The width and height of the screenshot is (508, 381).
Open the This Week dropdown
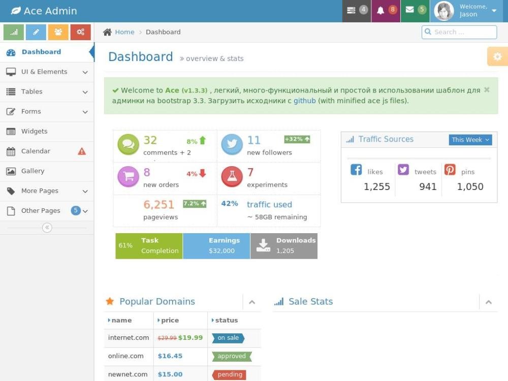click(x=470, y=140)
